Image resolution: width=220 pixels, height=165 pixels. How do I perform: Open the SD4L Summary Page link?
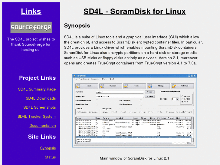[x=37, y=89]
